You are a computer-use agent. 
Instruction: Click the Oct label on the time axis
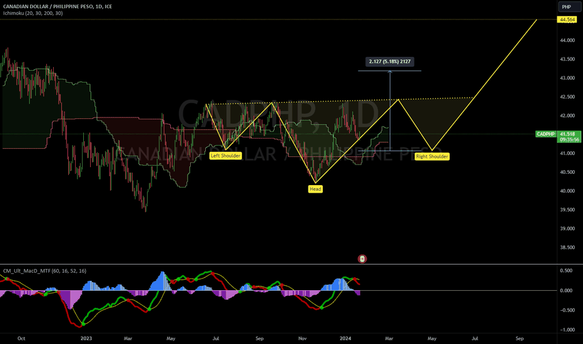tap(21, 338)
